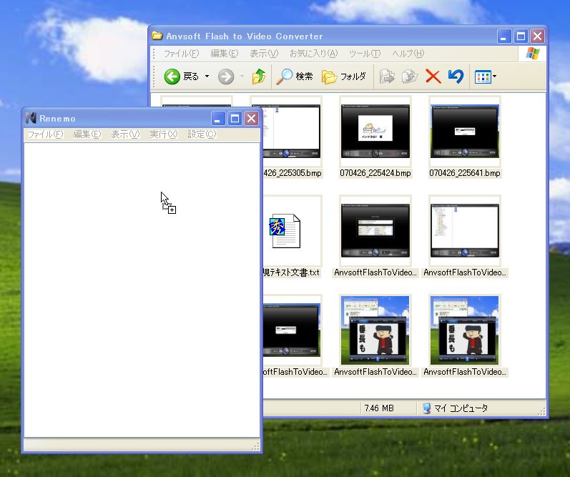Open Renemo's 設定(C) menu
Screen dimensions: 570x477
click(202, 134)
